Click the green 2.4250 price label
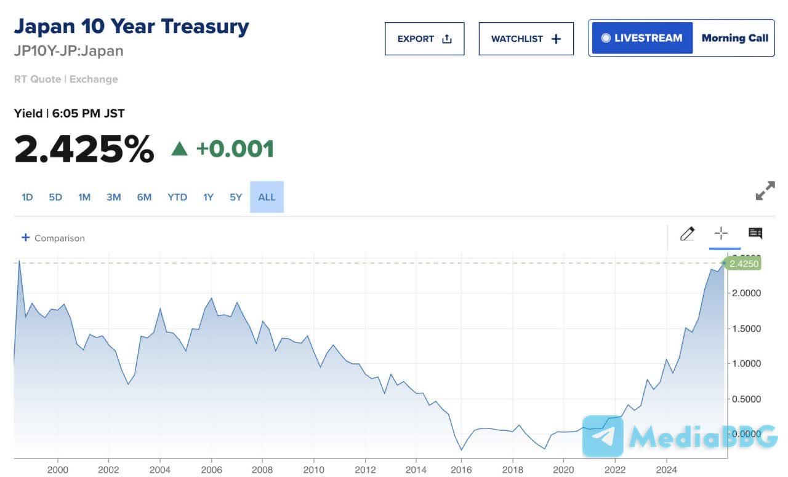 click(744, 264)
